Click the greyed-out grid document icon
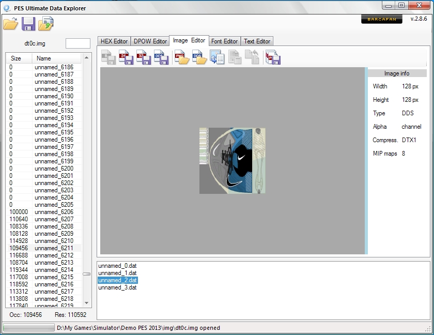 coord(235,57)
